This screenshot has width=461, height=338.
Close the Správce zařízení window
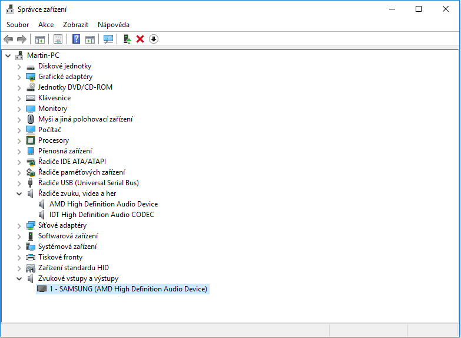[446, 9]
